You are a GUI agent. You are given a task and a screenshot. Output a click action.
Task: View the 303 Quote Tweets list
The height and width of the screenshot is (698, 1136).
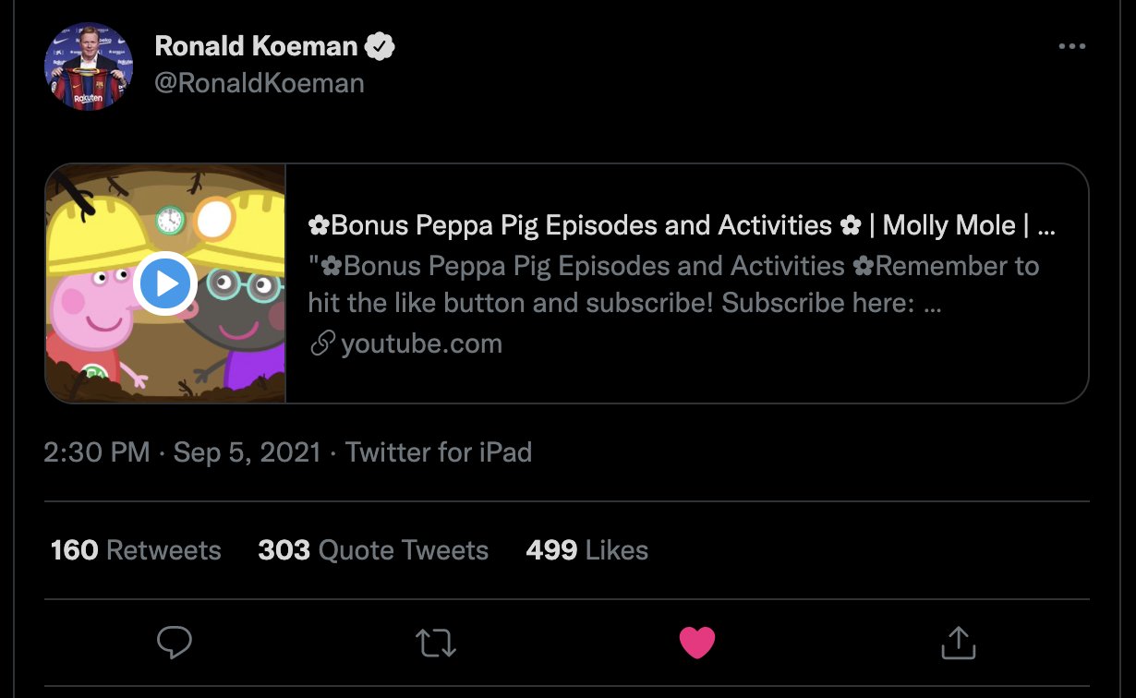[x=373, y=550]
